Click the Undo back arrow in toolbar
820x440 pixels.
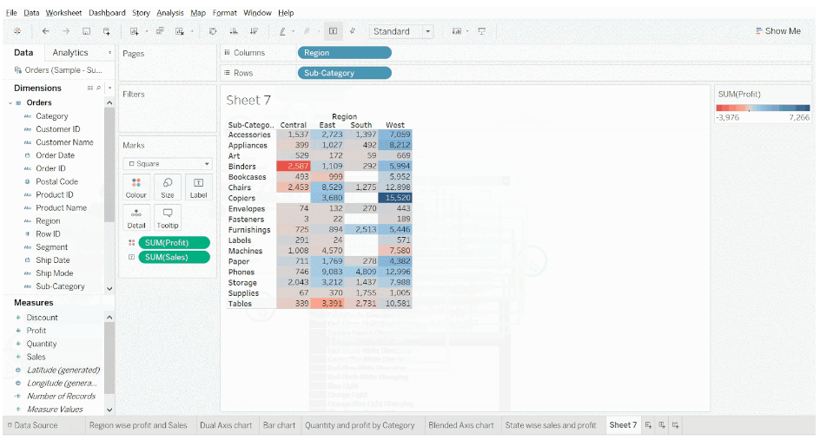[45, 31]
